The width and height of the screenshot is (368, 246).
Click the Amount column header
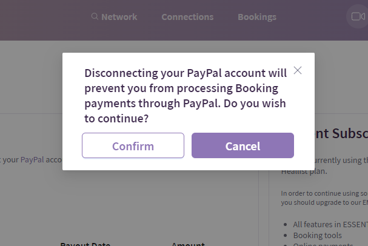[x=188, y=244]
